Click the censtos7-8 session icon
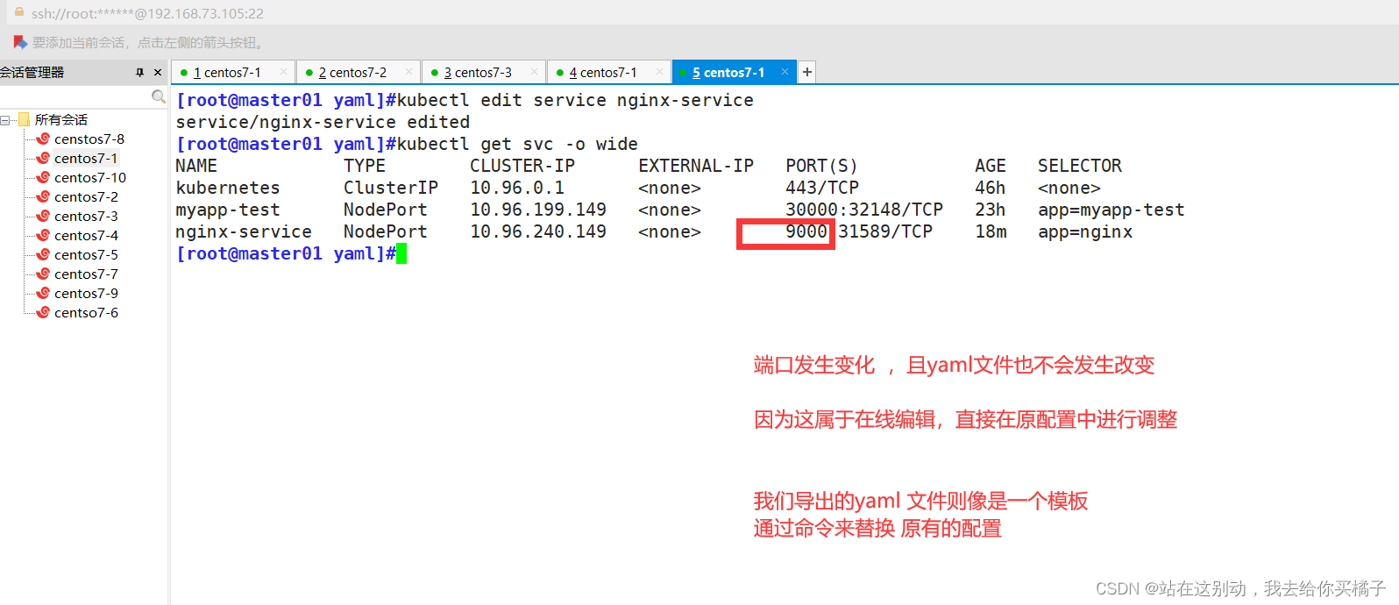 pos(43,139)
